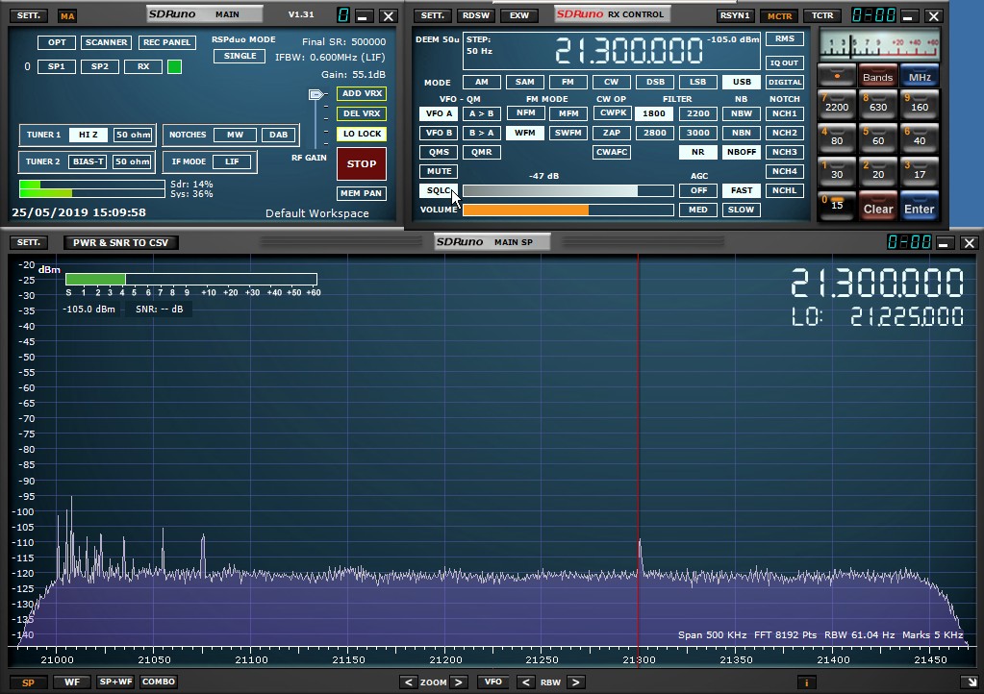Select the 80 band key
This screenshot has height=694, width=984.
(837, 139)
